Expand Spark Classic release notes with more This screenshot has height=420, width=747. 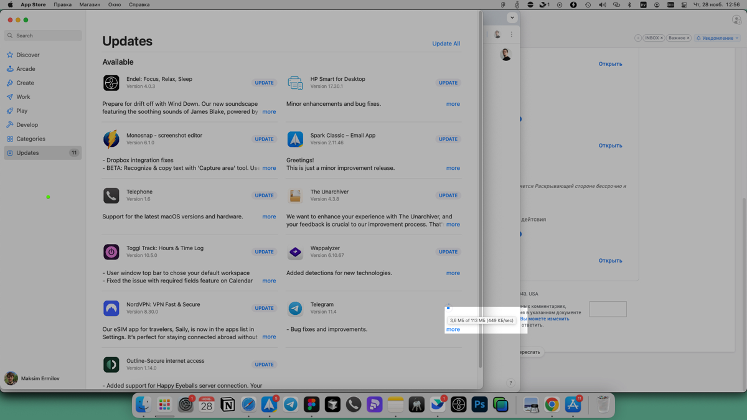[x=453, y=168]
